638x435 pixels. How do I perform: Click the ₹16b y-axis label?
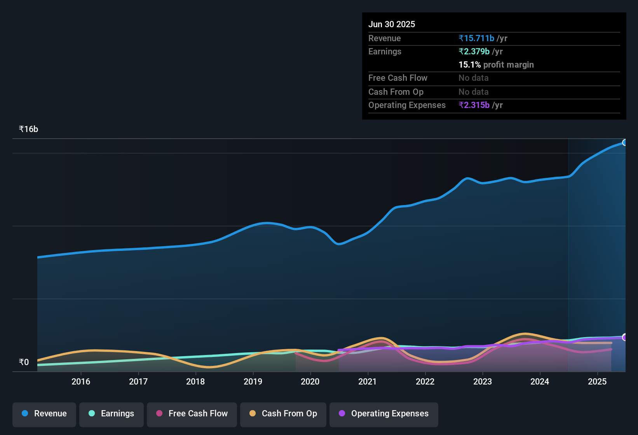point(28,129)
